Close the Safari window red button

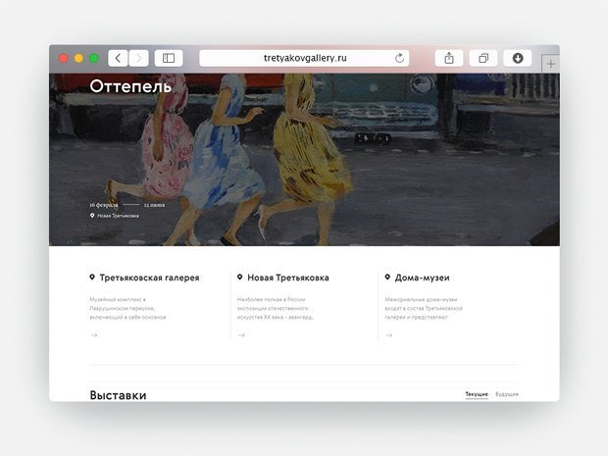pos(64,59)
